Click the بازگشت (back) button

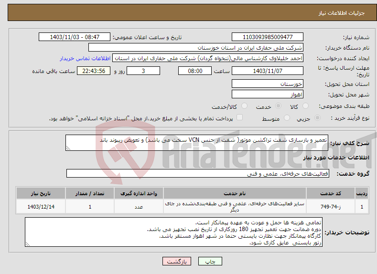(177, 261)
